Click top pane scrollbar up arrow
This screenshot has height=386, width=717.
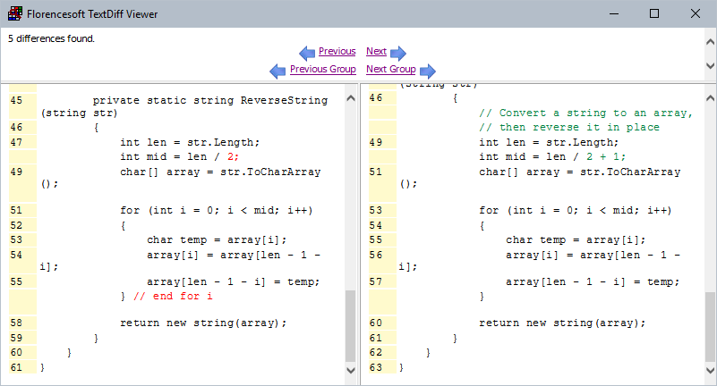[x=710, y=42]
